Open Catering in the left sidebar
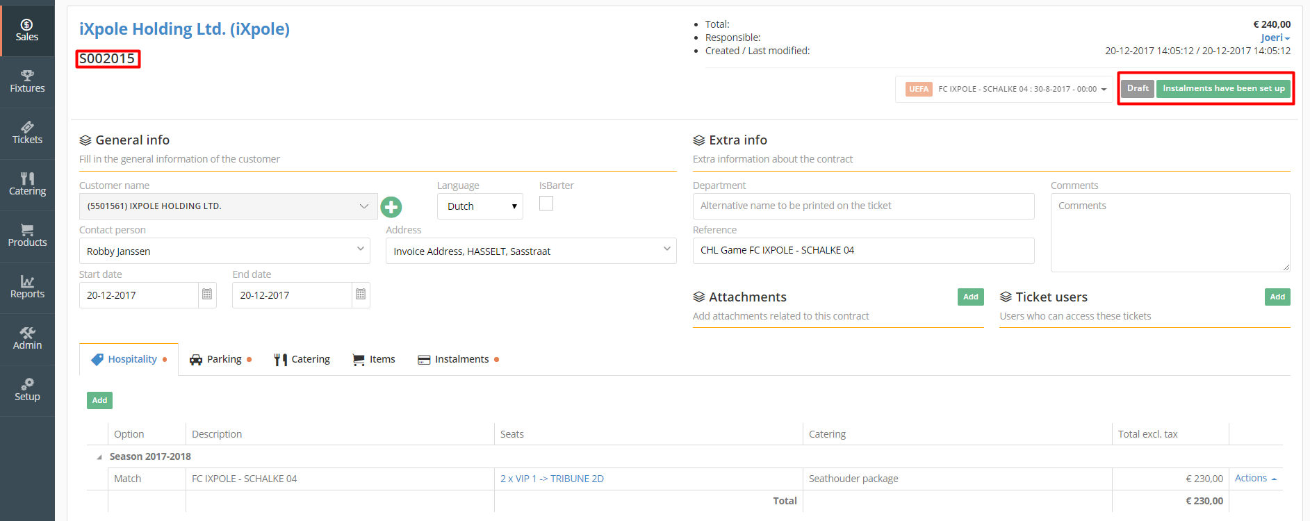1310x521 pixels. pos(27,185)
